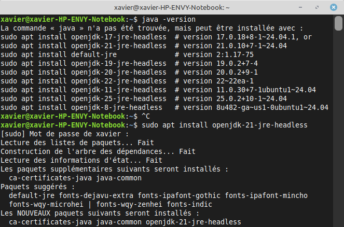Click the openjdk-19-jre-headless install suggestion

pos(84,63)
